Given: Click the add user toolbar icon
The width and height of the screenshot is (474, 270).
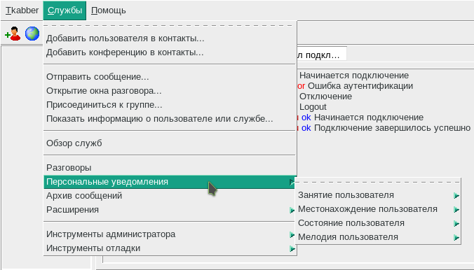Looking at the screenshot, I should click(x=13, y=34).
